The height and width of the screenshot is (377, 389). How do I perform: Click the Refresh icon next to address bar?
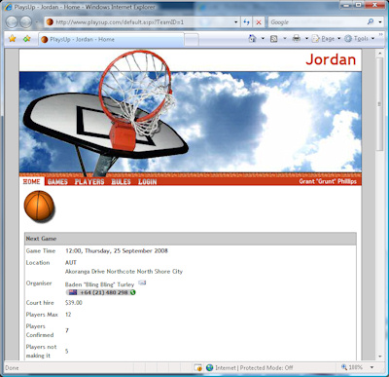point(247,22)
